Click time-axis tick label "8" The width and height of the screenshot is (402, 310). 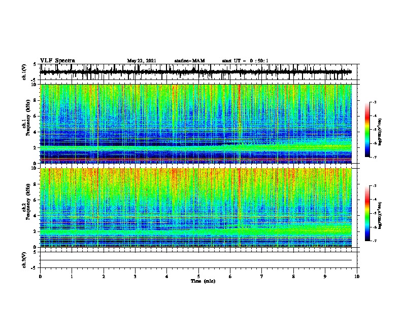[x=293, y=277]
